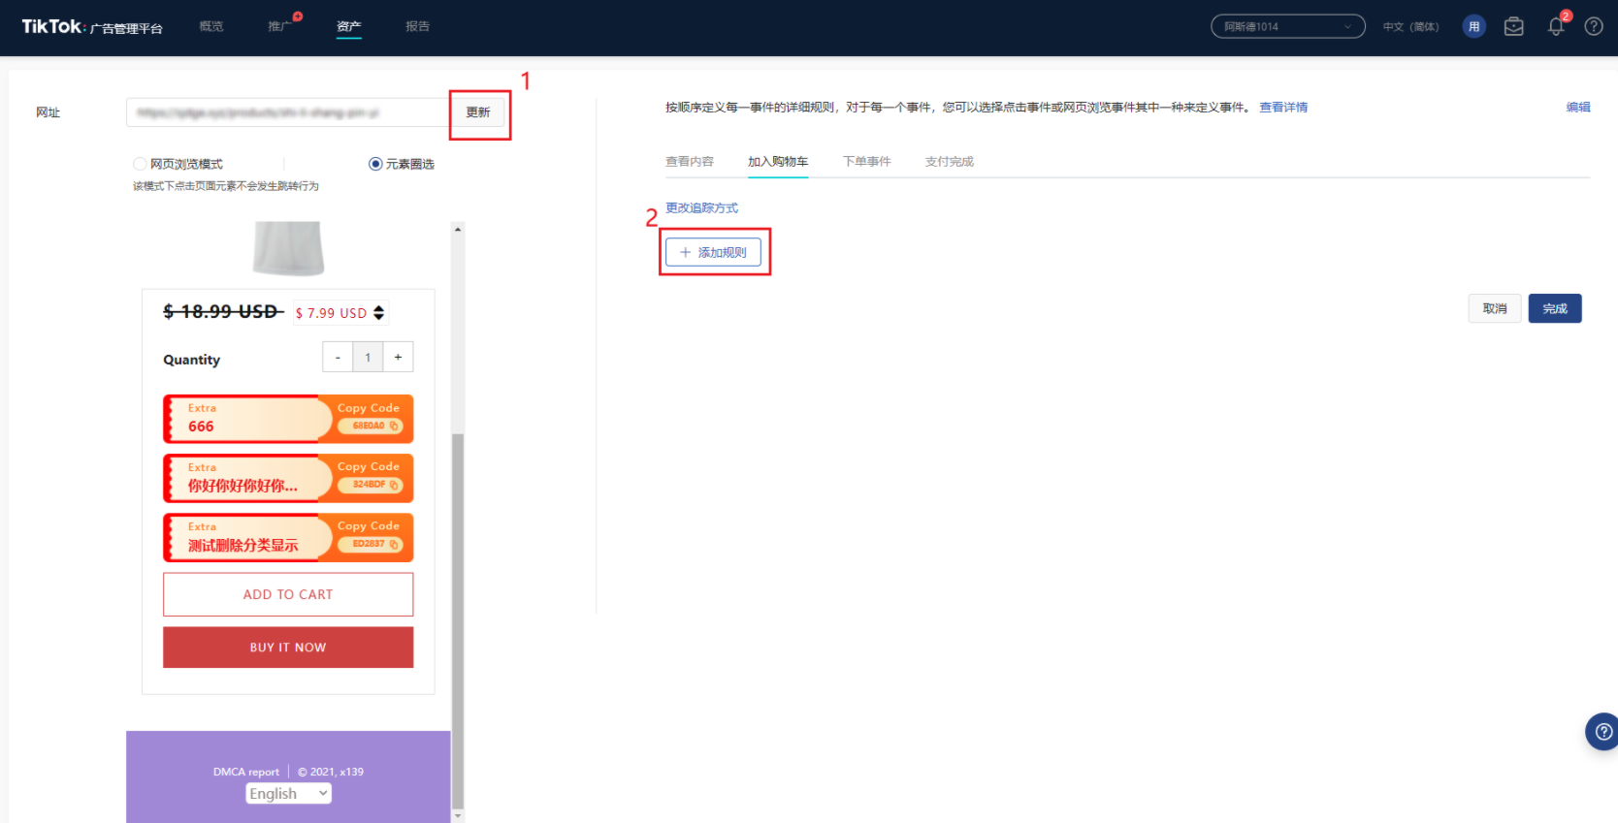The image size is (1618, 823).
Task: Expand the account selector dropdown 阿斯德1014
Action: pyautogui.click(x=1287, y=27)
